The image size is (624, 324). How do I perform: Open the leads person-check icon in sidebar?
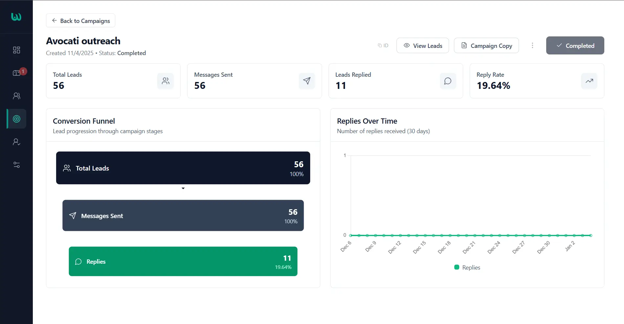16,142
